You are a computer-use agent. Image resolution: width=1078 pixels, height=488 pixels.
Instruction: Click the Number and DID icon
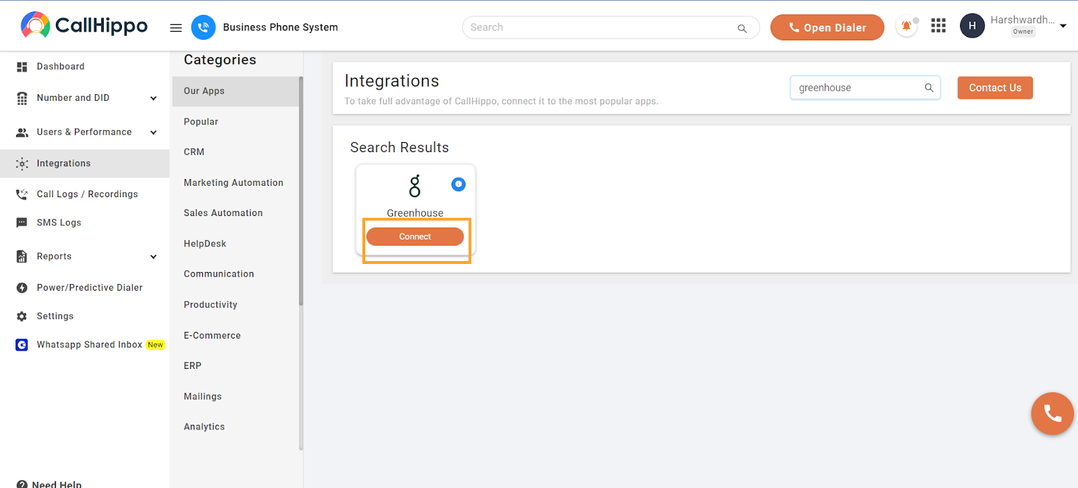pos(22,98)
